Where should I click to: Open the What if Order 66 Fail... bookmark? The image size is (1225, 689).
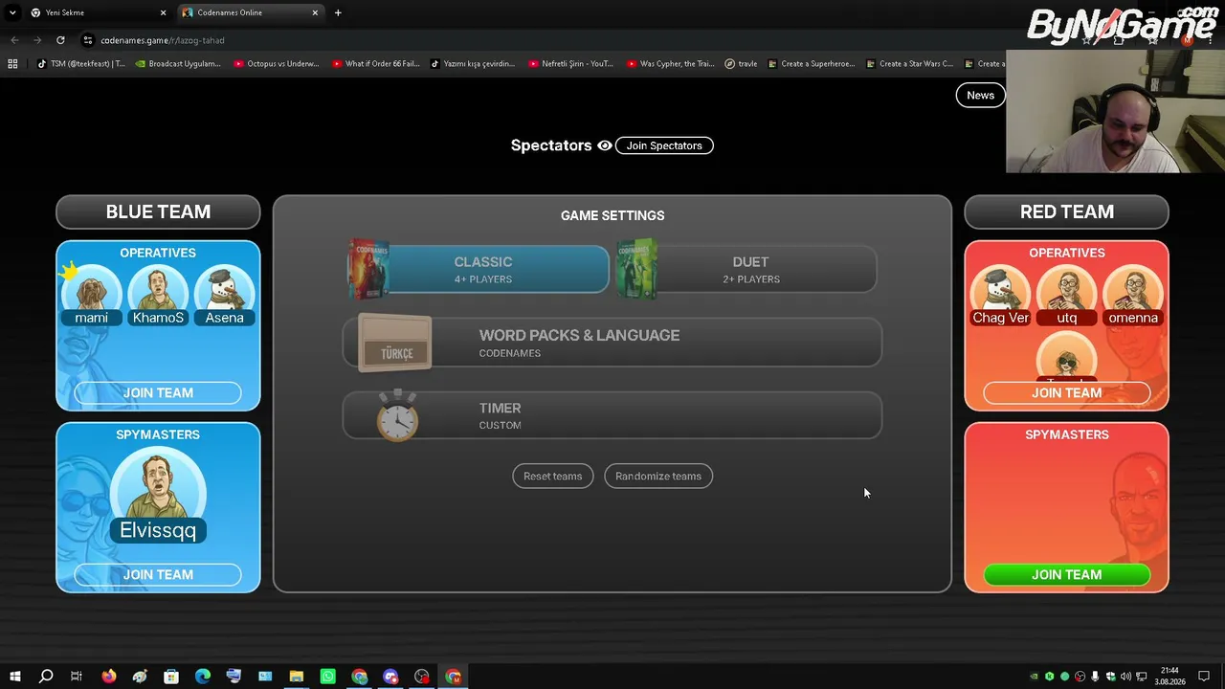click(375, 64)
